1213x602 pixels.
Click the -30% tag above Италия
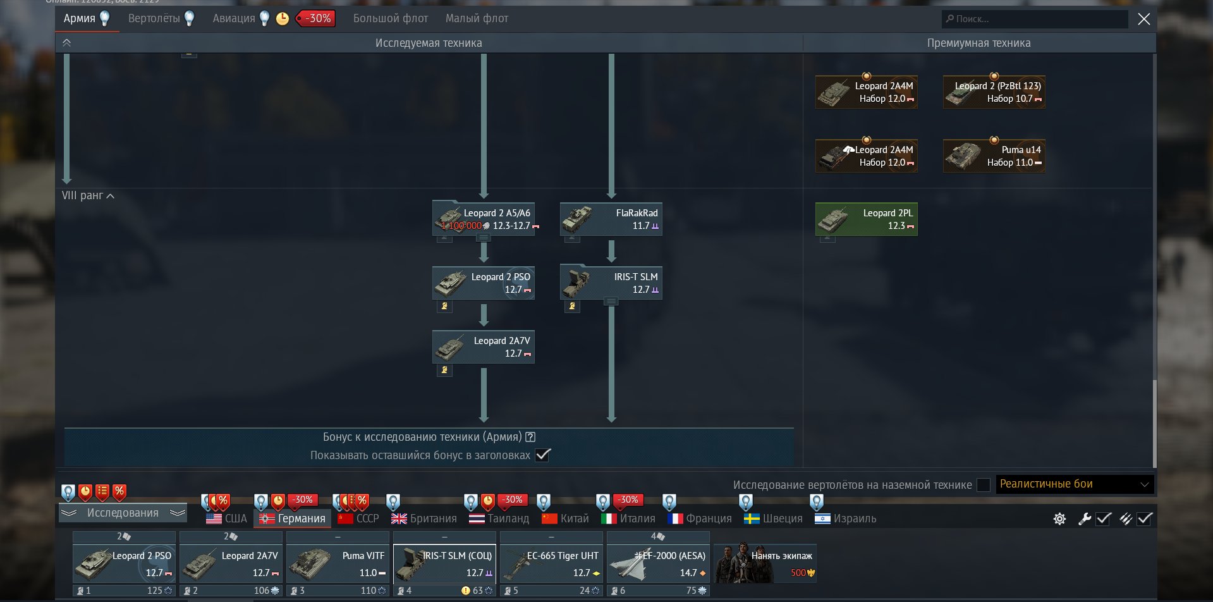tap(628, 500)
